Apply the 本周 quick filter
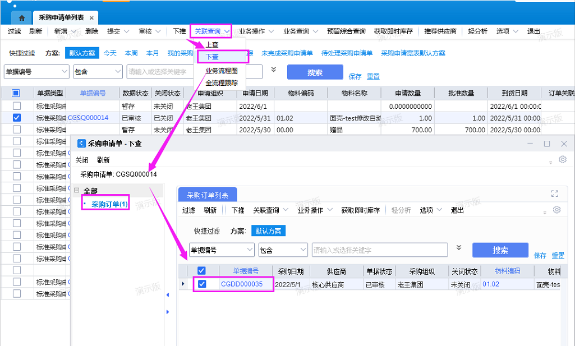Screen dimensions: 575x346 point(131,53)
